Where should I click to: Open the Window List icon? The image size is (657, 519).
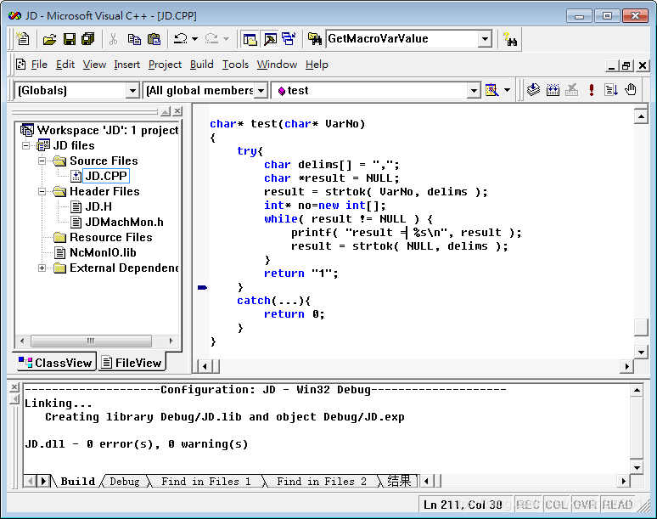[x=289, y=39]
